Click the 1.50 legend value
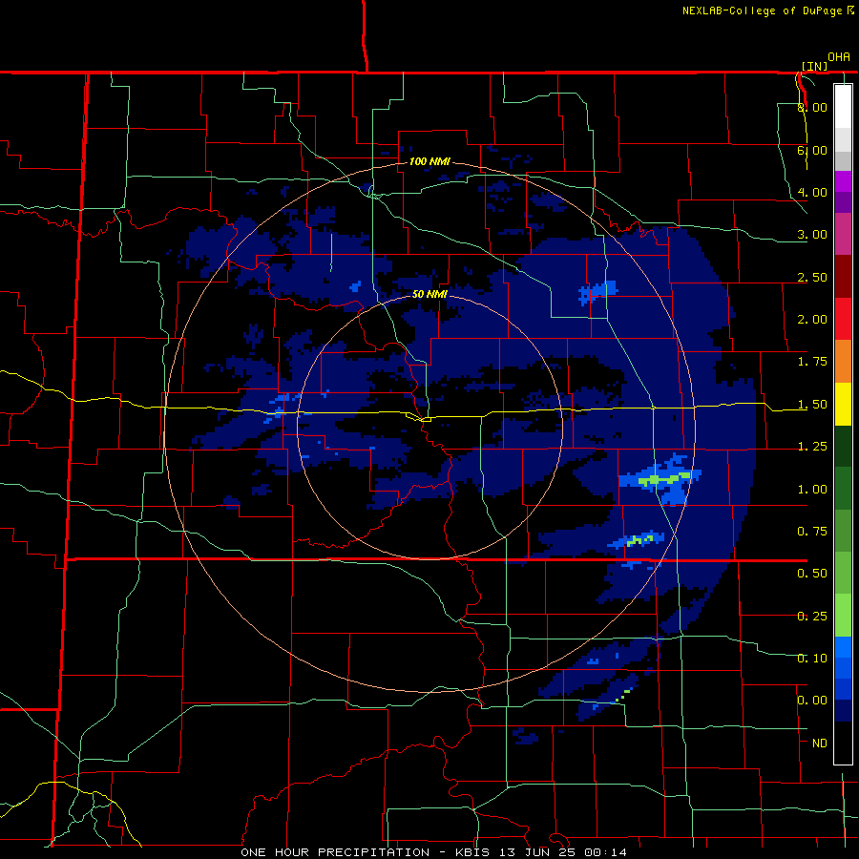 pos(812,405)
